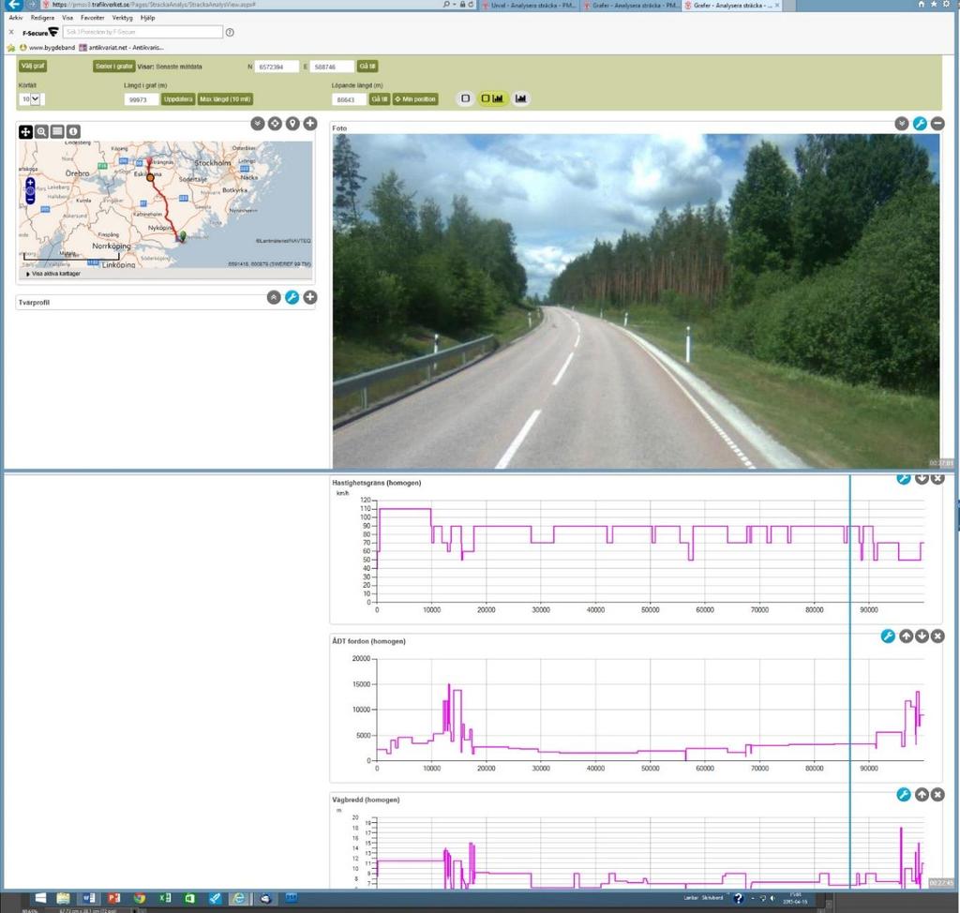The height and width of the screenshot is (913, 960).
Task: Open the Foto panel settings wrench
Action: pos(920,124)
